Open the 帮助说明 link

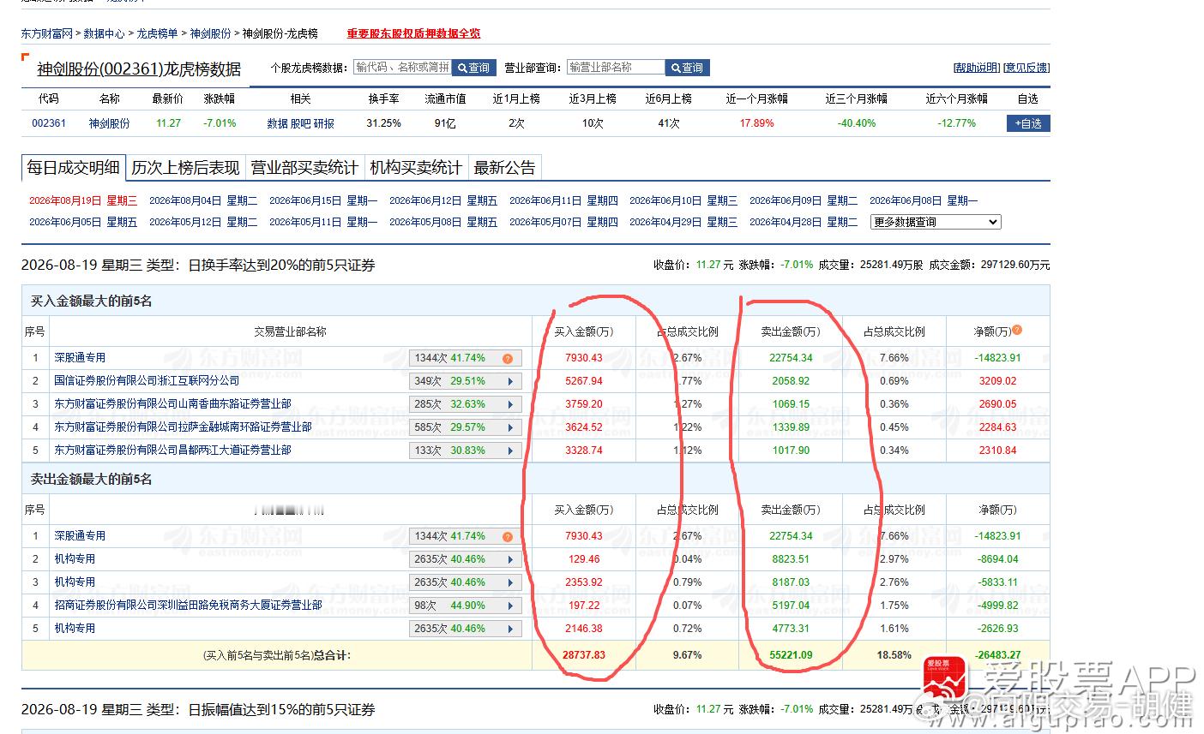click(977, 68)
